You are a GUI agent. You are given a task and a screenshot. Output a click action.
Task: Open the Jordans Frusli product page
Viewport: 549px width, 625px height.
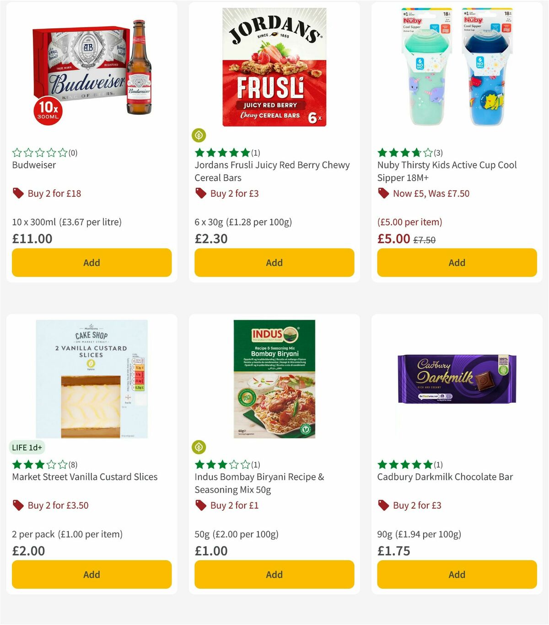[x=272, y=171]
